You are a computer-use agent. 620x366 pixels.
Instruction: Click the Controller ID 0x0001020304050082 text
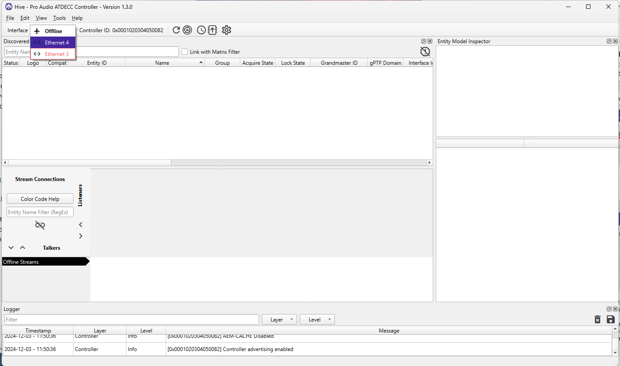pos(121,30)
